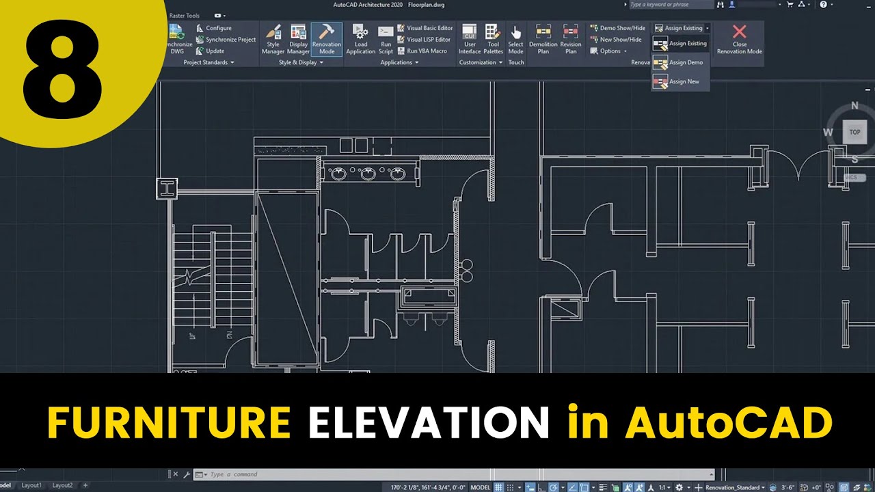Toggle MODEL space in status bar

coord(481,488)
